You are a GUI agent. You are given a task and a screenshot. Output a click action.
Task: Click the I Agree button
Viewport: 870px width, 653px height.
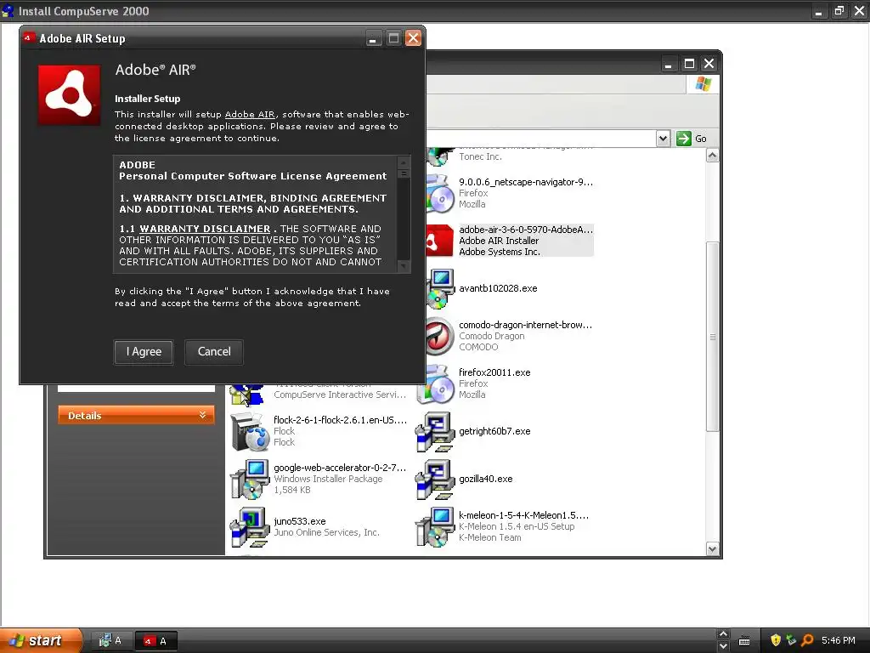[x=144, y=352]
